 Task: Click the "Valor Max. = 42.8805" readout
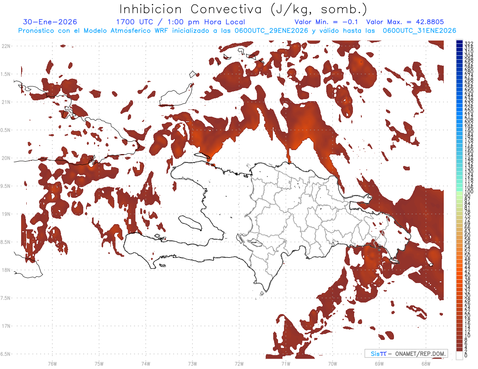405,22
